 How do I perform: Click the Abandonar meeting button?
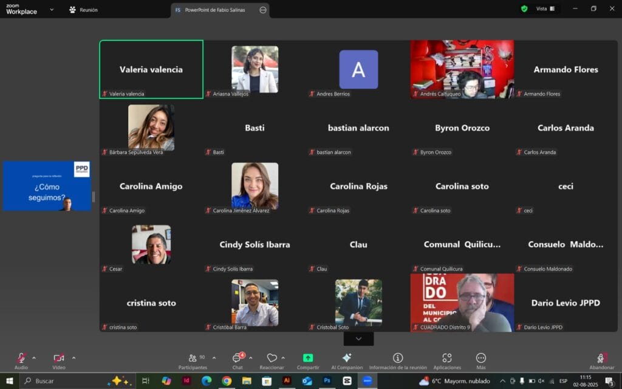pos(602,361)
